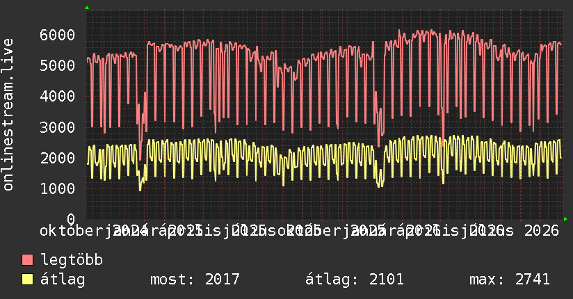This screenshot has width=573, height=299.
Task: Click the átlag legend label
Action: click(63, 280)
